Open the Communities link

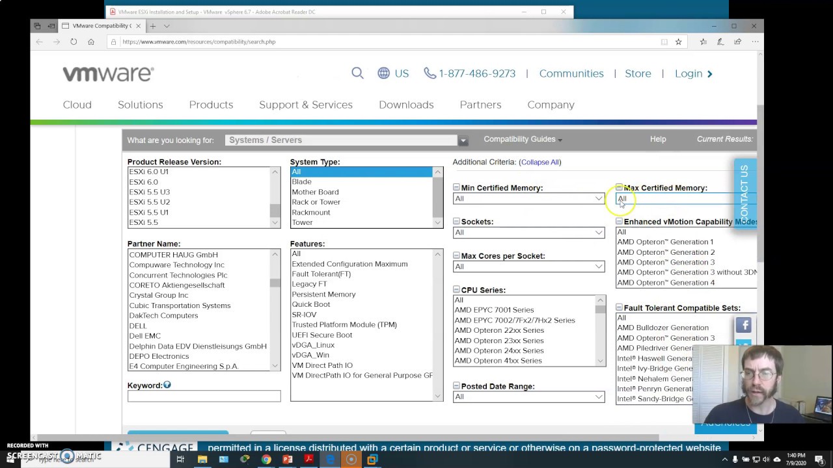571,73
